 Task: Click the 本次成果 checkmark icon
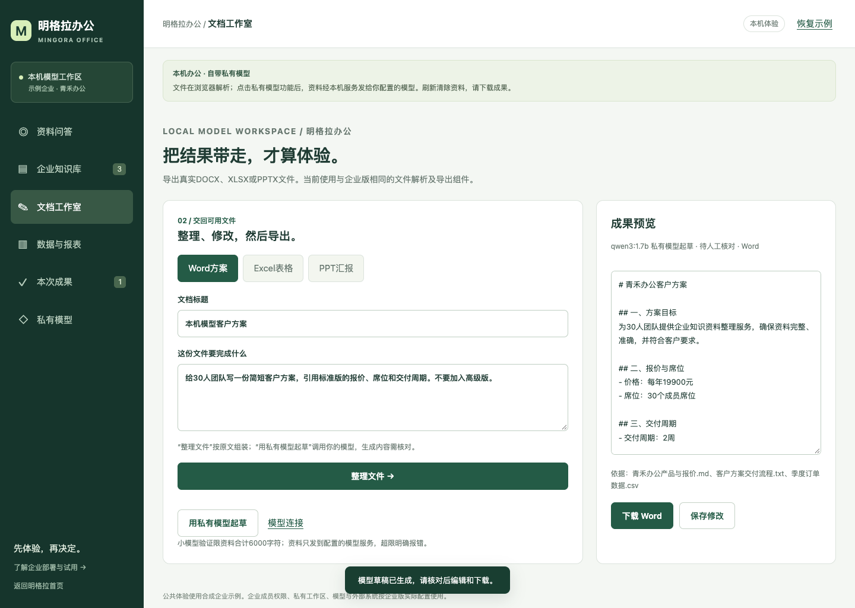point(23,282)
